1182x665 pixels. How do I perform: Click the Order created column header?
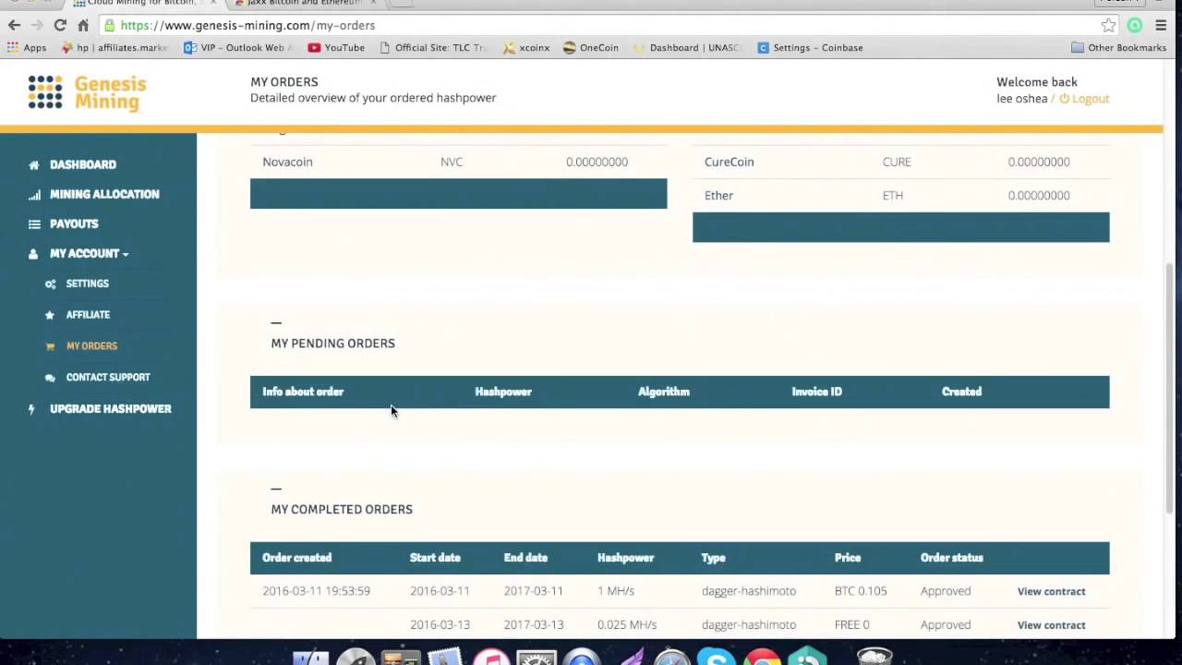pos(296,558)
